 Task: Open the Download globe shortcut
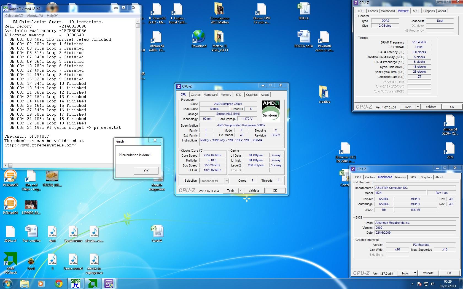(199, 39)
